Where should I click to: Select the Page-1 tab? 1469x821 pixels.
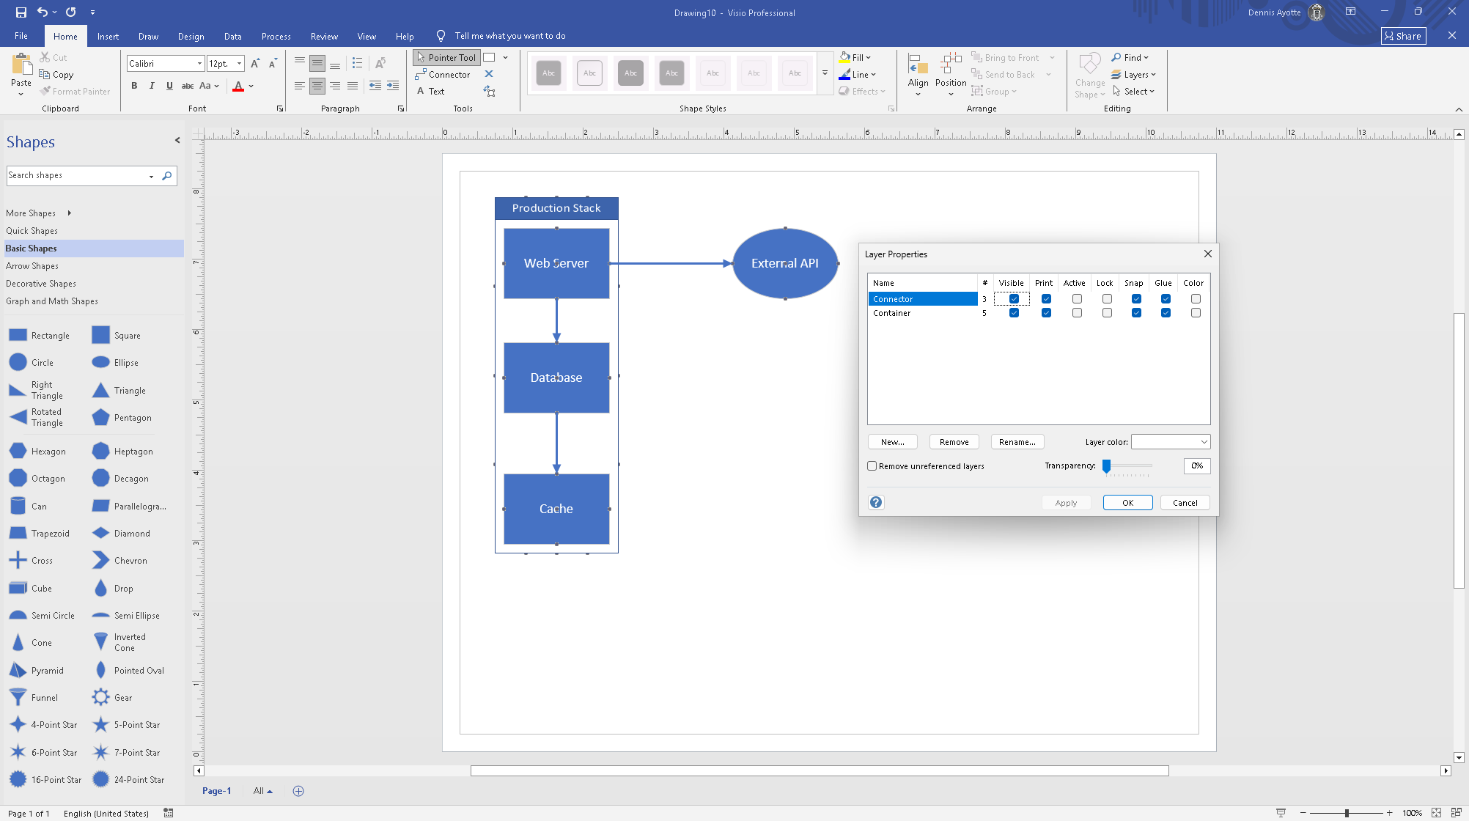(x=216, y=790)
